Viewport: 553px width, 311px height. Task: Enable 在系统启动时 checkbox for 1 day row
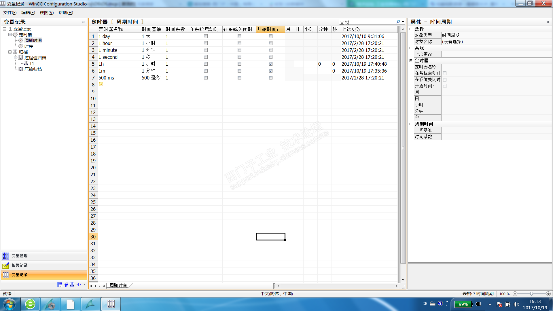pos(206,36)
